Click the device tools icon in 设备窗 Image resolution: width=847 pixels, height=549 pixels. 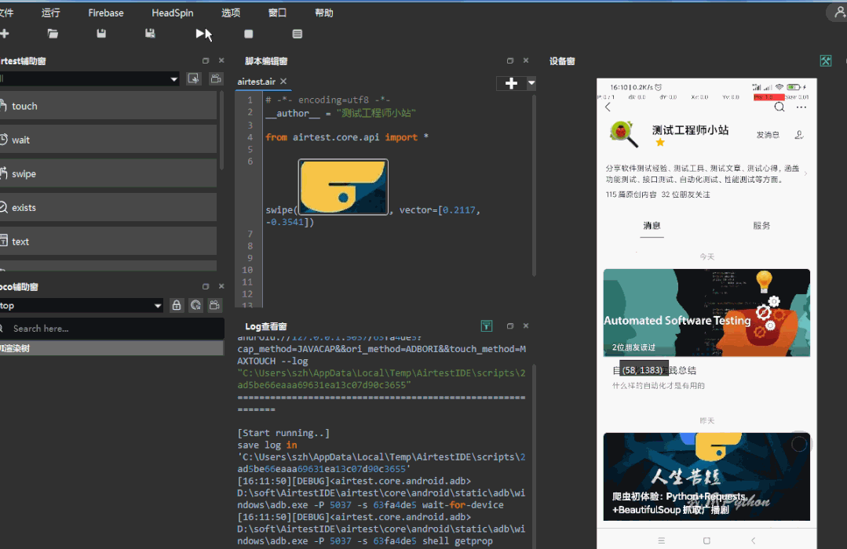825,61
